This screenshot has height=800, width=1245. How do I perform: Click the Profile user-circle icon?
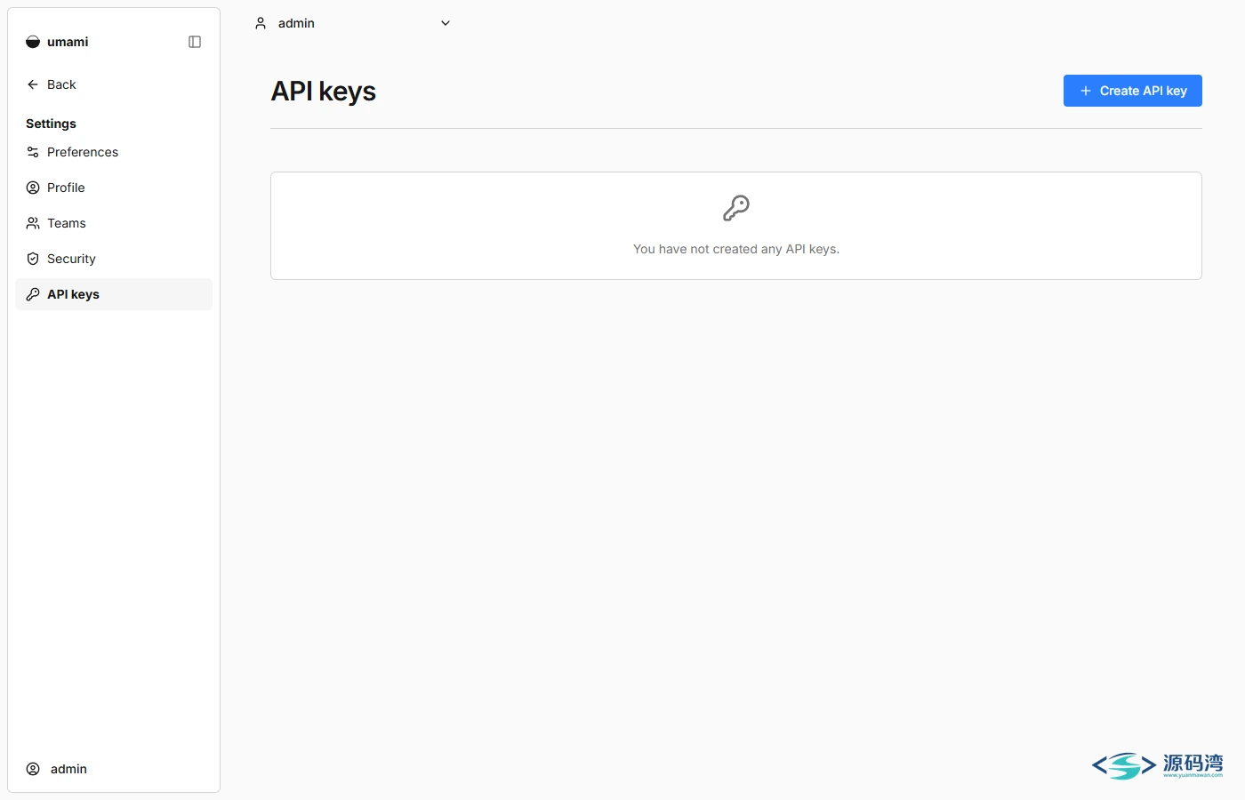(x=33, y=188)
